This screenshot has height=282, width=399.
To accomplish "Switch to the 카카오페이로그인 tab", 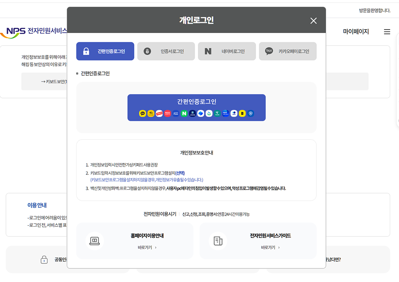I will point(288,51).
